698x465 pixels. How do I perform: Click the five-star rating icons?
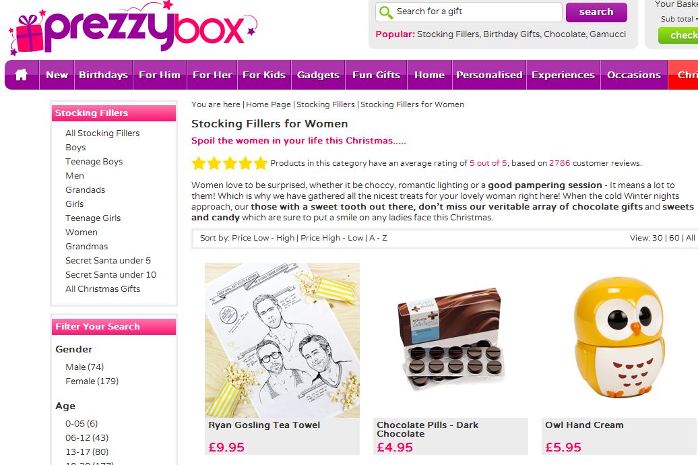[x=229, y=164]
